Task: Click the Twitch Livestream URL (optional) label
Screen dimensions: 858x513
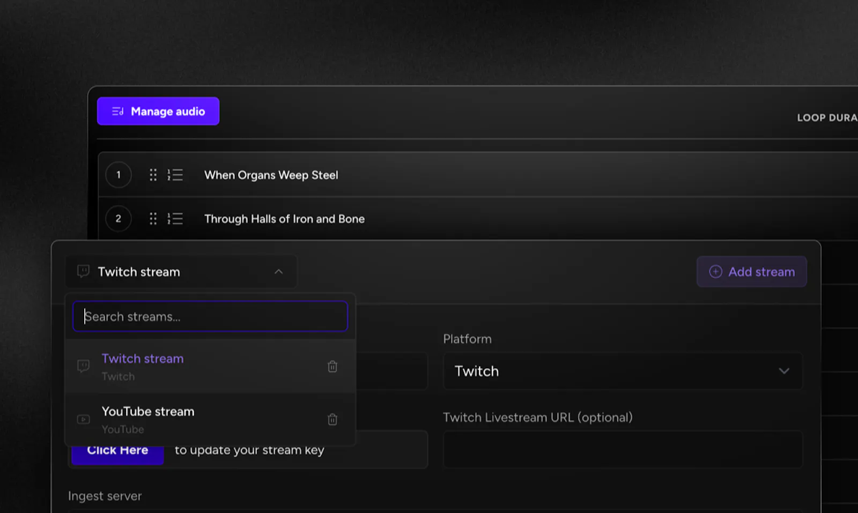Action: (538, 417)
